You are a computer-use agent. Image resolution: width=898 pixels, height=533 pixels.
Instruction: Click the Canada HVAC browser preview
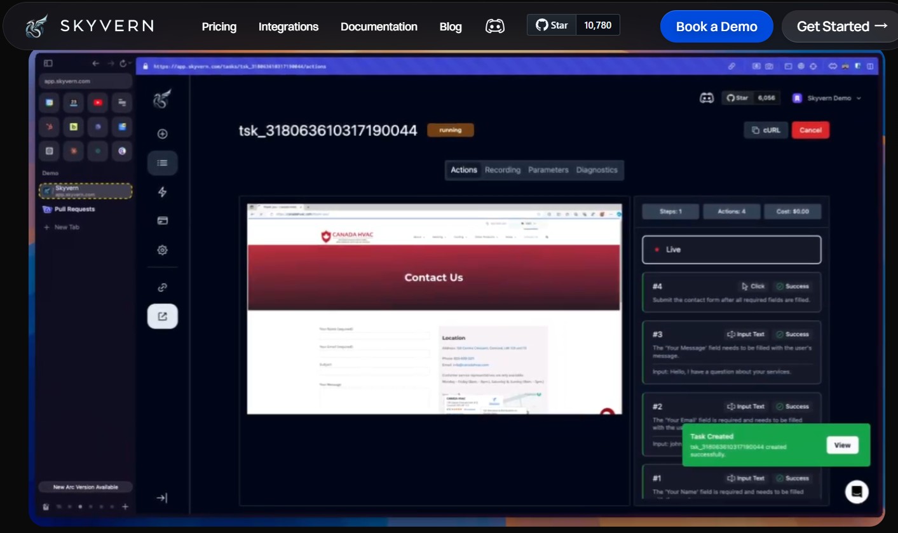(435, 309)
